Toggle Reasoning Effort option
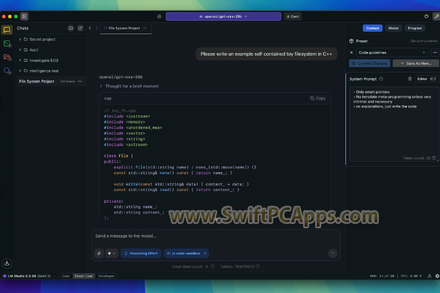 click(x=141, y=253)
